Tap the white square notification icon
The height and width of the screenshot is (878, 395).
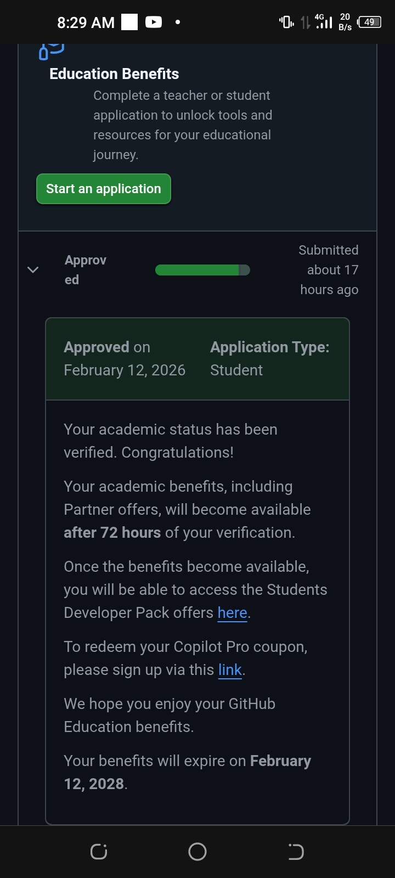(x=129, y=22)
